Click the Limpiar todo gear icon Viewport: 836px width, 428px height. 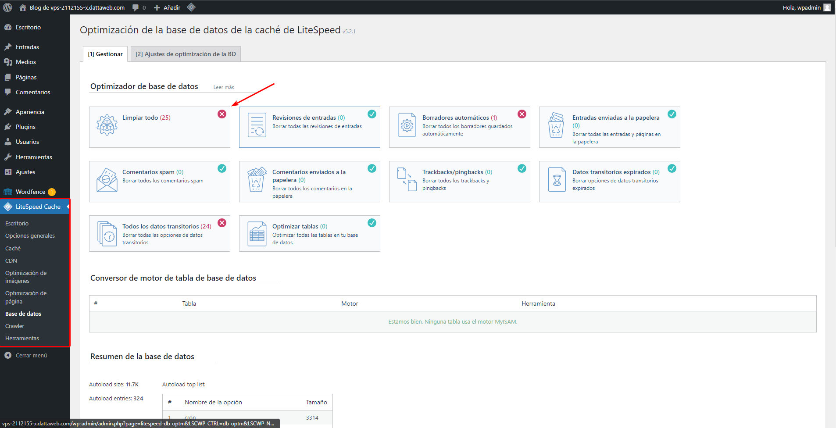coord(107,125)
